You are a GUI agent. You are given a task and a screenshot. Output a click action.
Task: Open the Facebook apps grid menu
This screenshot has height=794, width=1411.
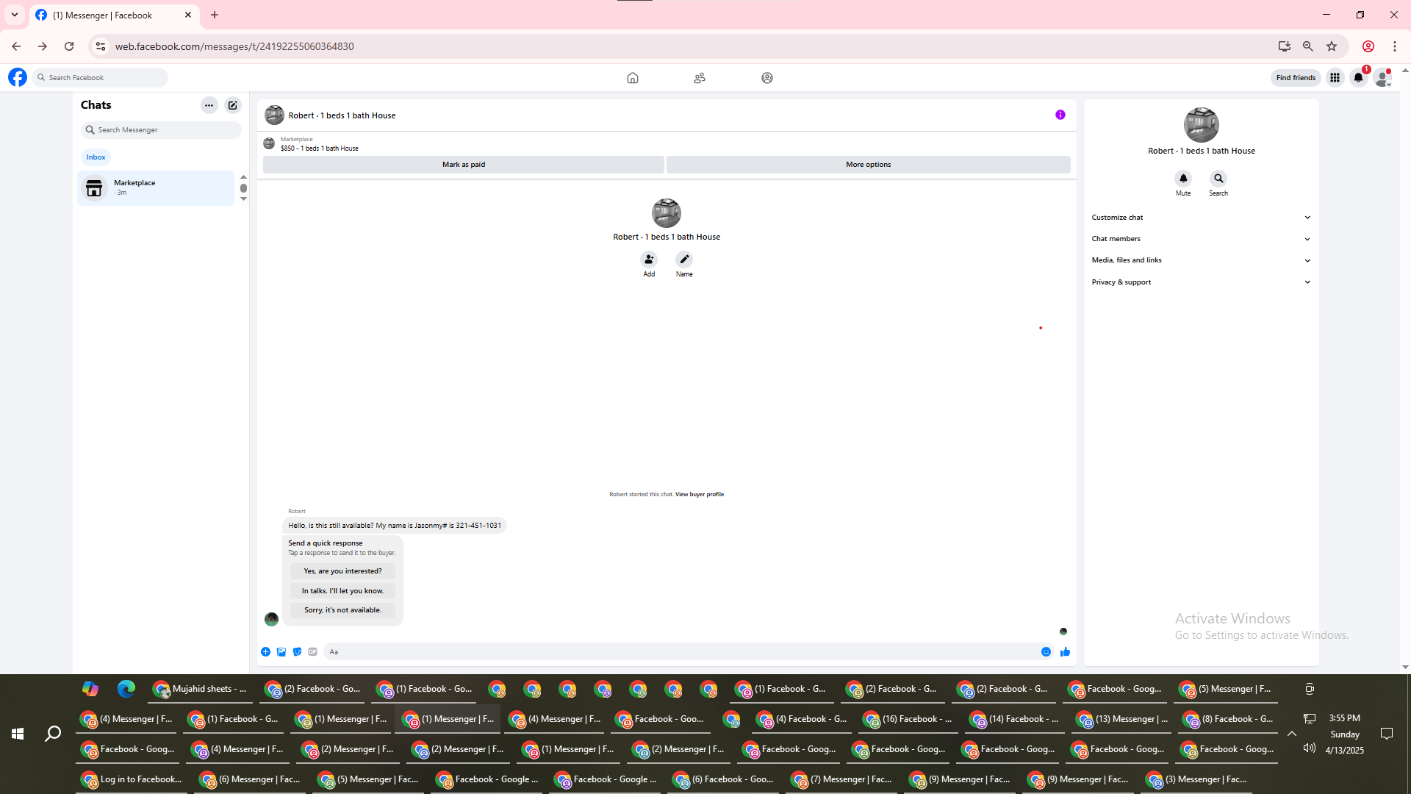[x=1335, y=78]
